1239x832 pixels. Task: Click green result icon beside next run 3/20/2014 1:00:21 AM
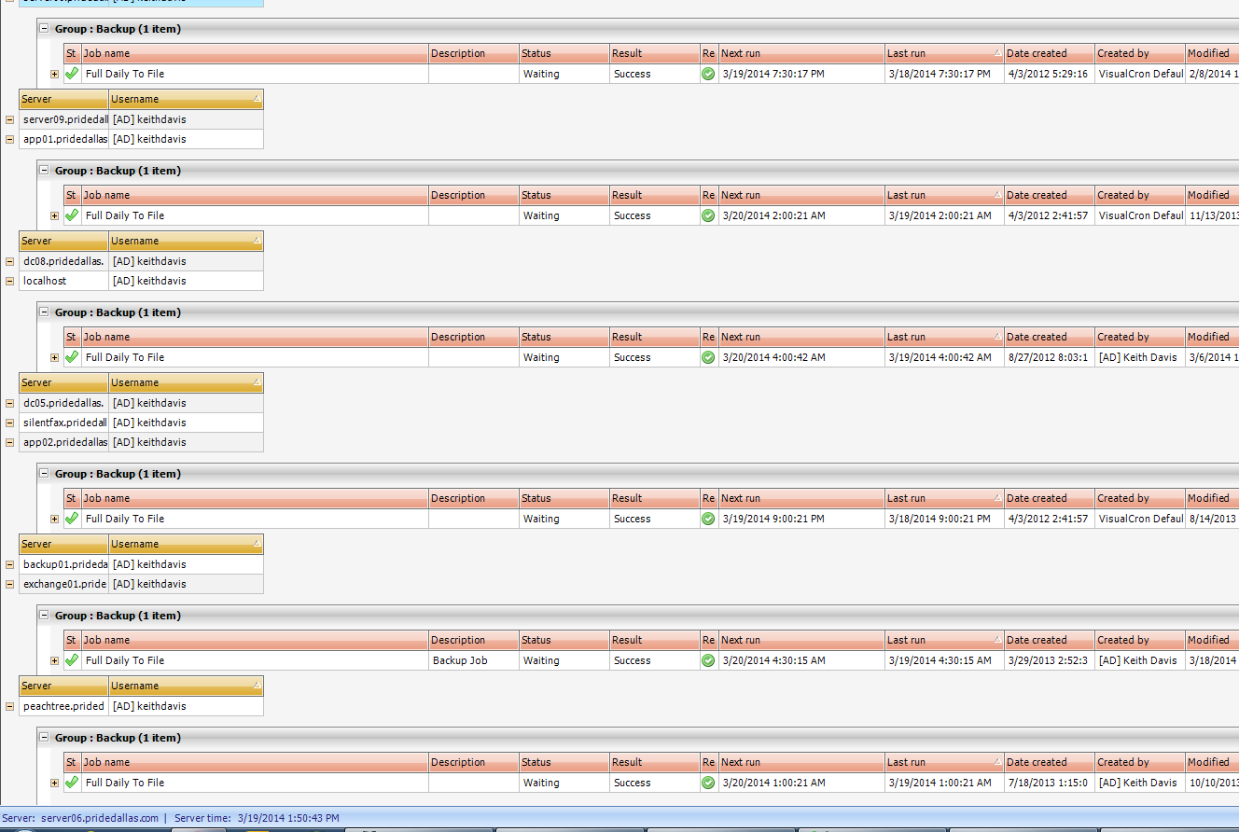(x=708, y=783)
